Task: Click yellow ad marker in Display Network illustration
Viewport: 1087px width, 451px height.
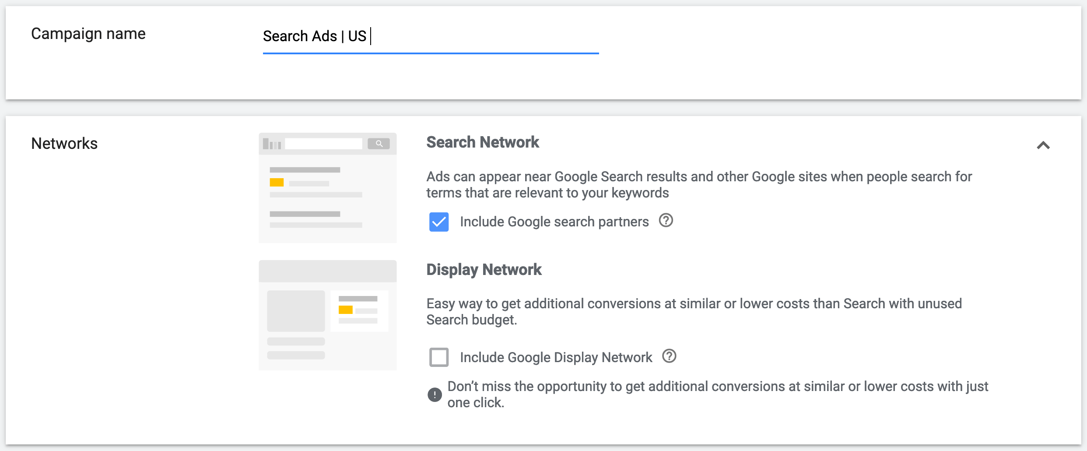Action: 345,310
